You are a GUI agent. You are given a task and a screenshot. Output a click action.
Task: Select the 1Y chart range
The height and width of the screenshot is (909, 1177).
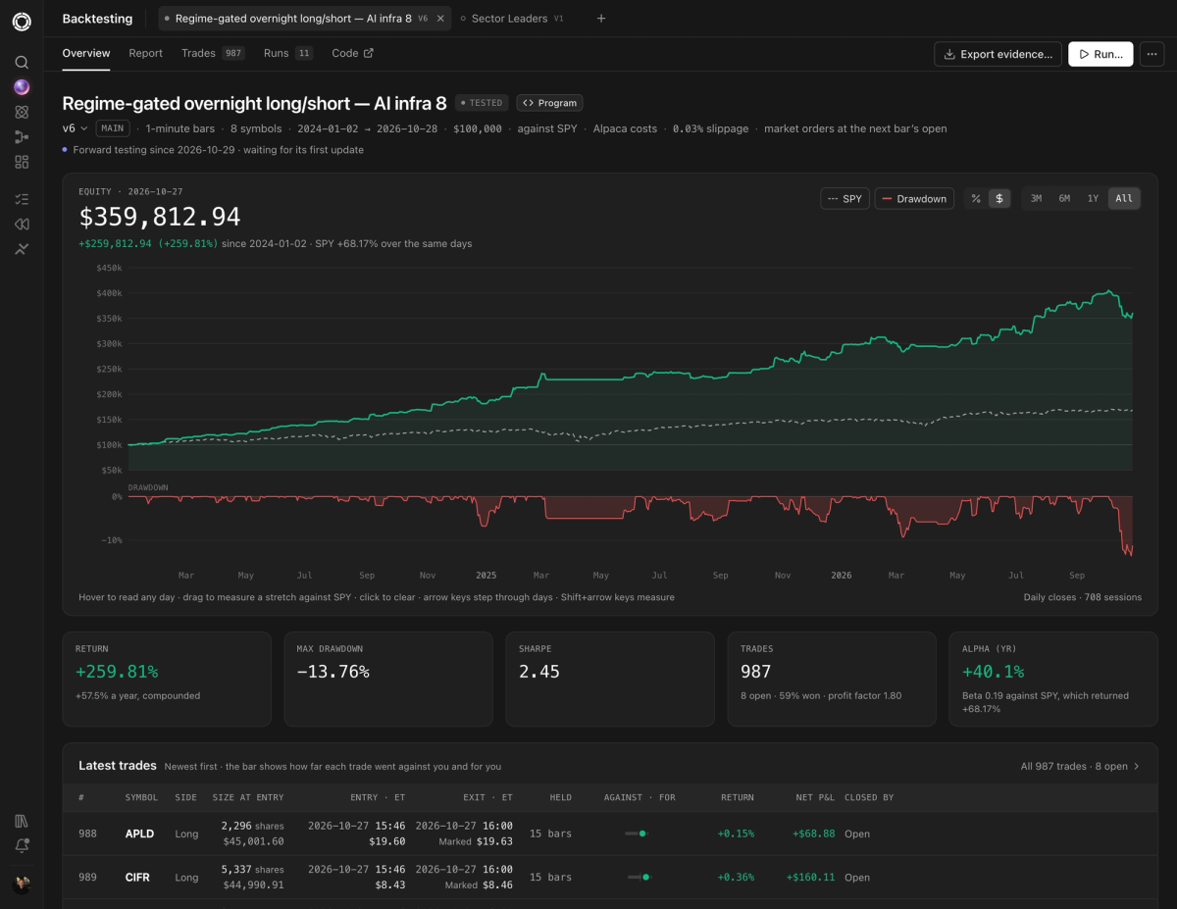[x=1093, y=198]
